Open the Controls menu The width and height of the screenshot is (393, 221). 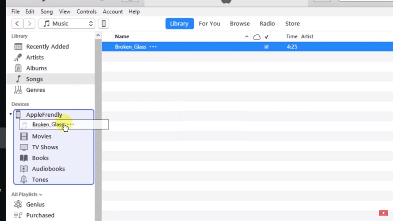point(86,11)
